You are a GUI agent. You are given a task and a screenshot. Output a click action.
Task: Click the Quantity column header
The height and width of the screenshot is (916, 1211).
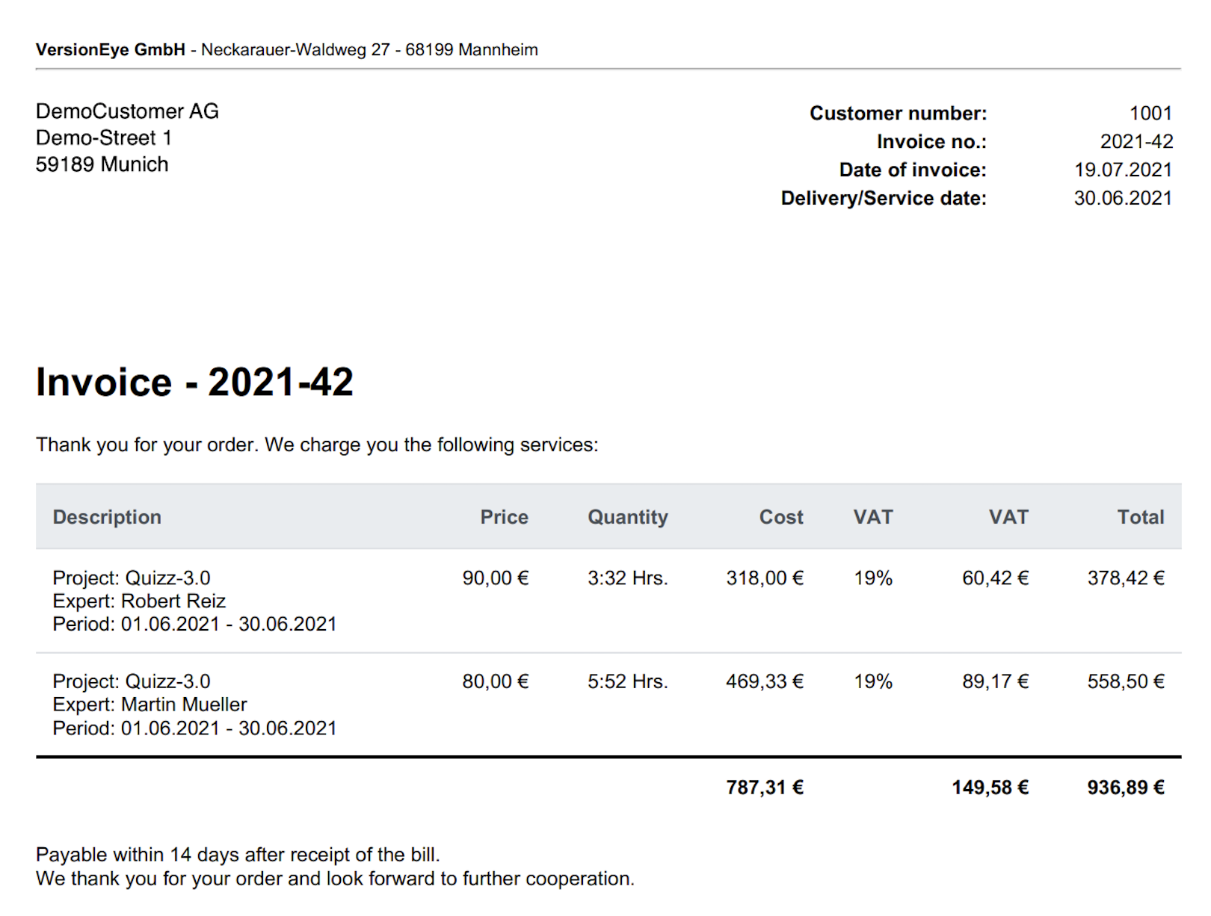tap(628, 516)
